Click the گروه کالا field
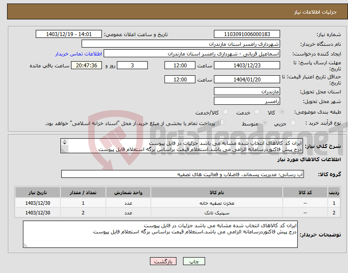This screenshot has width=348, height=273. point(183,174)
